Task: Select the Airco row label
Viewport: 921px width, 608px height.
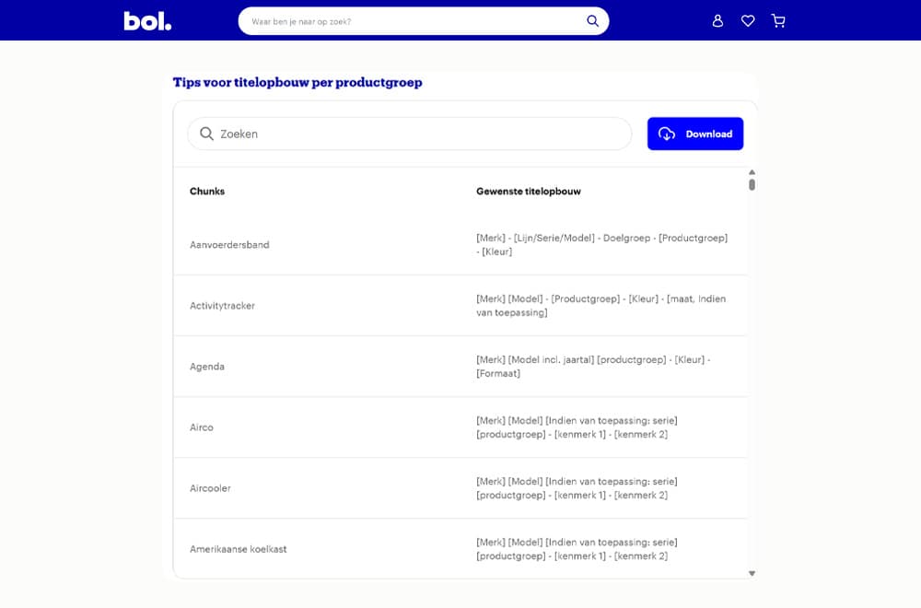Action: click(202, 427)
